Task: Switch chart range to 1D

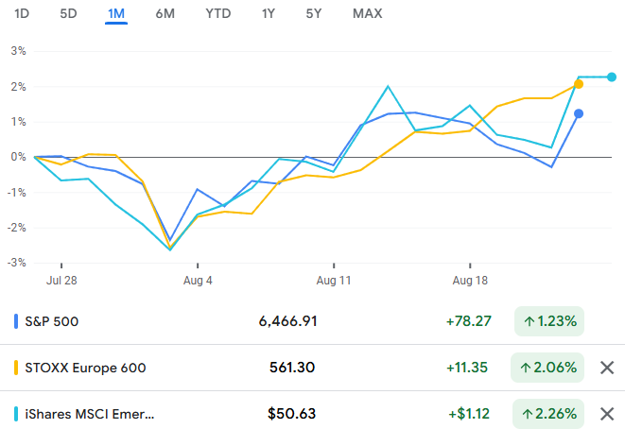Action: pos(22,13)
